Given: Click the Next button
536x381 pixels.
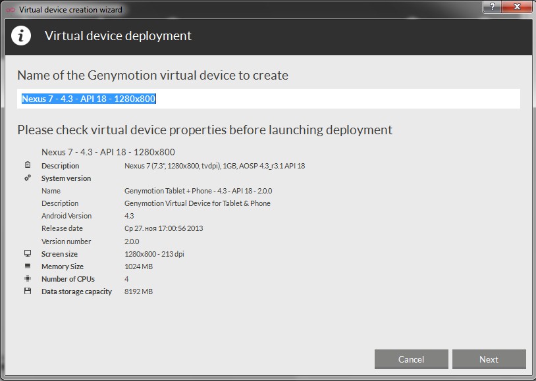Looking at the screenshot, I should tap(489, 359).
